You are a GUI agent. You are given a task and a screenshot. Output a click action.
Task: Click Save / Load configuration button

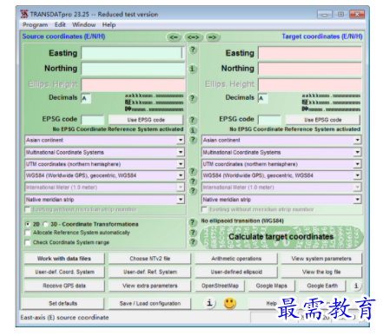[149, 303]
